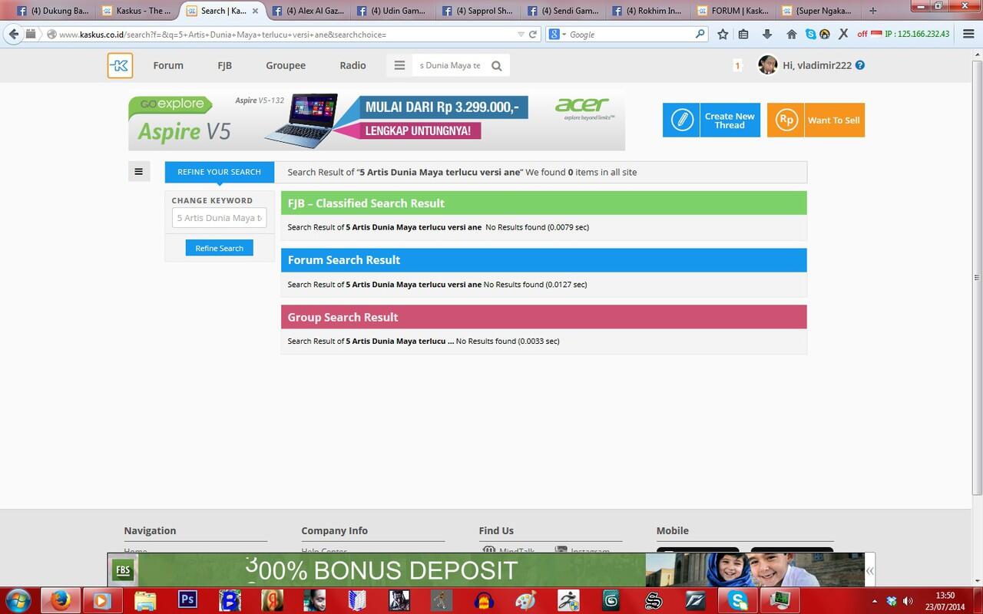This screenshot has height=614, width=983.
Task: Expand the URL history dropdown arrow
Action: (x=521, y=35)
